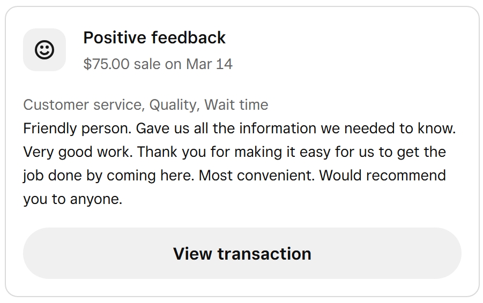Click the Mar 14 sale date

pyautogui.click(x=209, y=64)
